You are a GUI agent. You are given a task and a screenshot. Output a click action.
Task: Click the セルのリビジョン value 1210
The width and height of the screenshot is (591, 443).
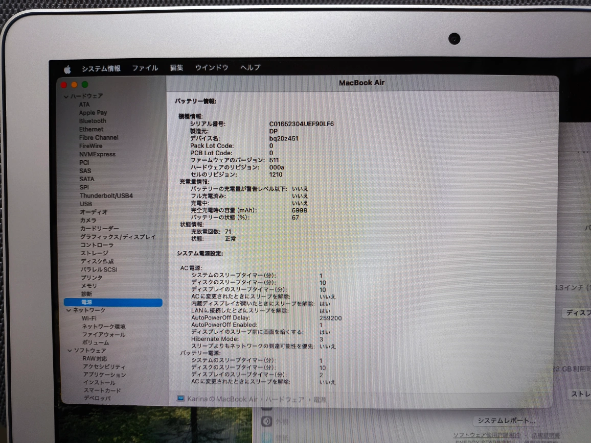click(276, 175)
